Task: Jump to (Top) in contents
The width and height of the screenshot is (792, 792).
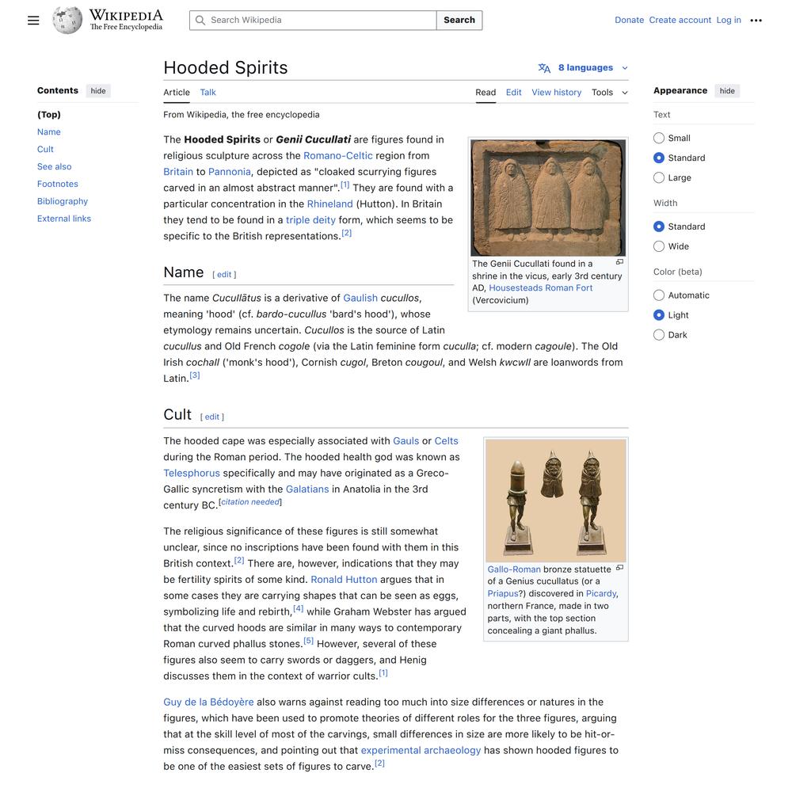Action: point(49,115)
